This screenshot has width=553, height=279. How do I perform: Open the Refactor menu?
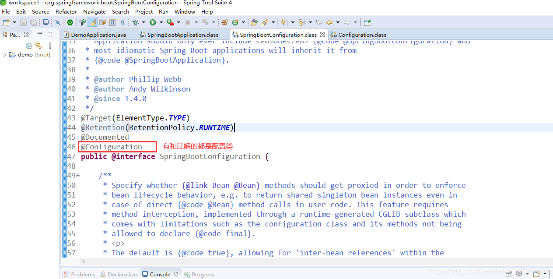tap(66, 11)
